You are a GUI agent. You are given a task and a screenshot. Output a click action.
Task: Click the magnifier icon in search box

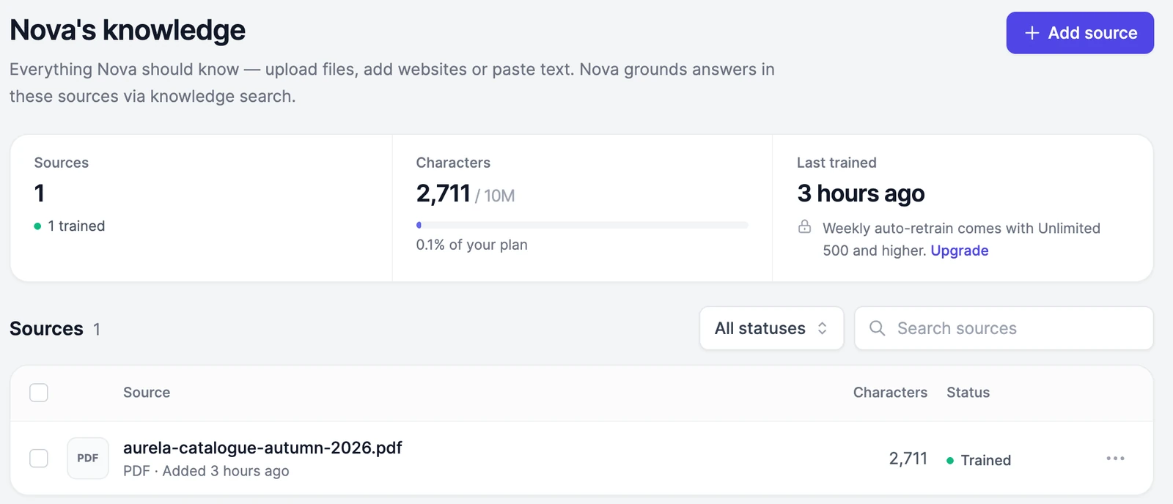tap(877, 328)
